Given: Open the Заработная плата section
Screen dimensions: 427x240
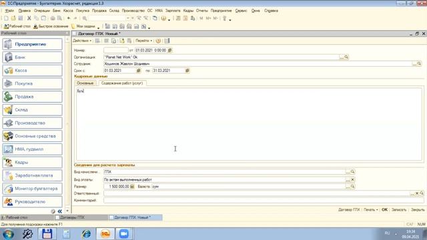Looking at the screenshot, I should coord(33,175).
